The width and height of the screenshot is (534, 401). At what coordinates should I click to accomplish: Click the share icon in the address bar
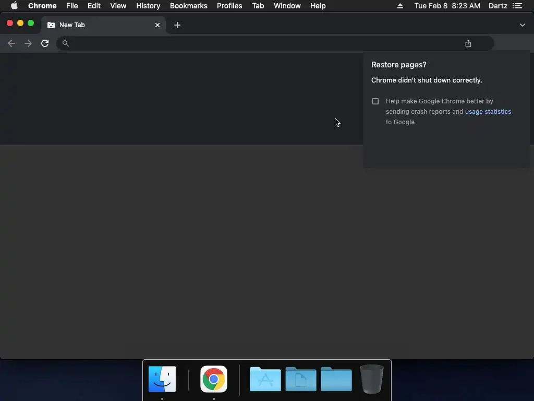468,43
